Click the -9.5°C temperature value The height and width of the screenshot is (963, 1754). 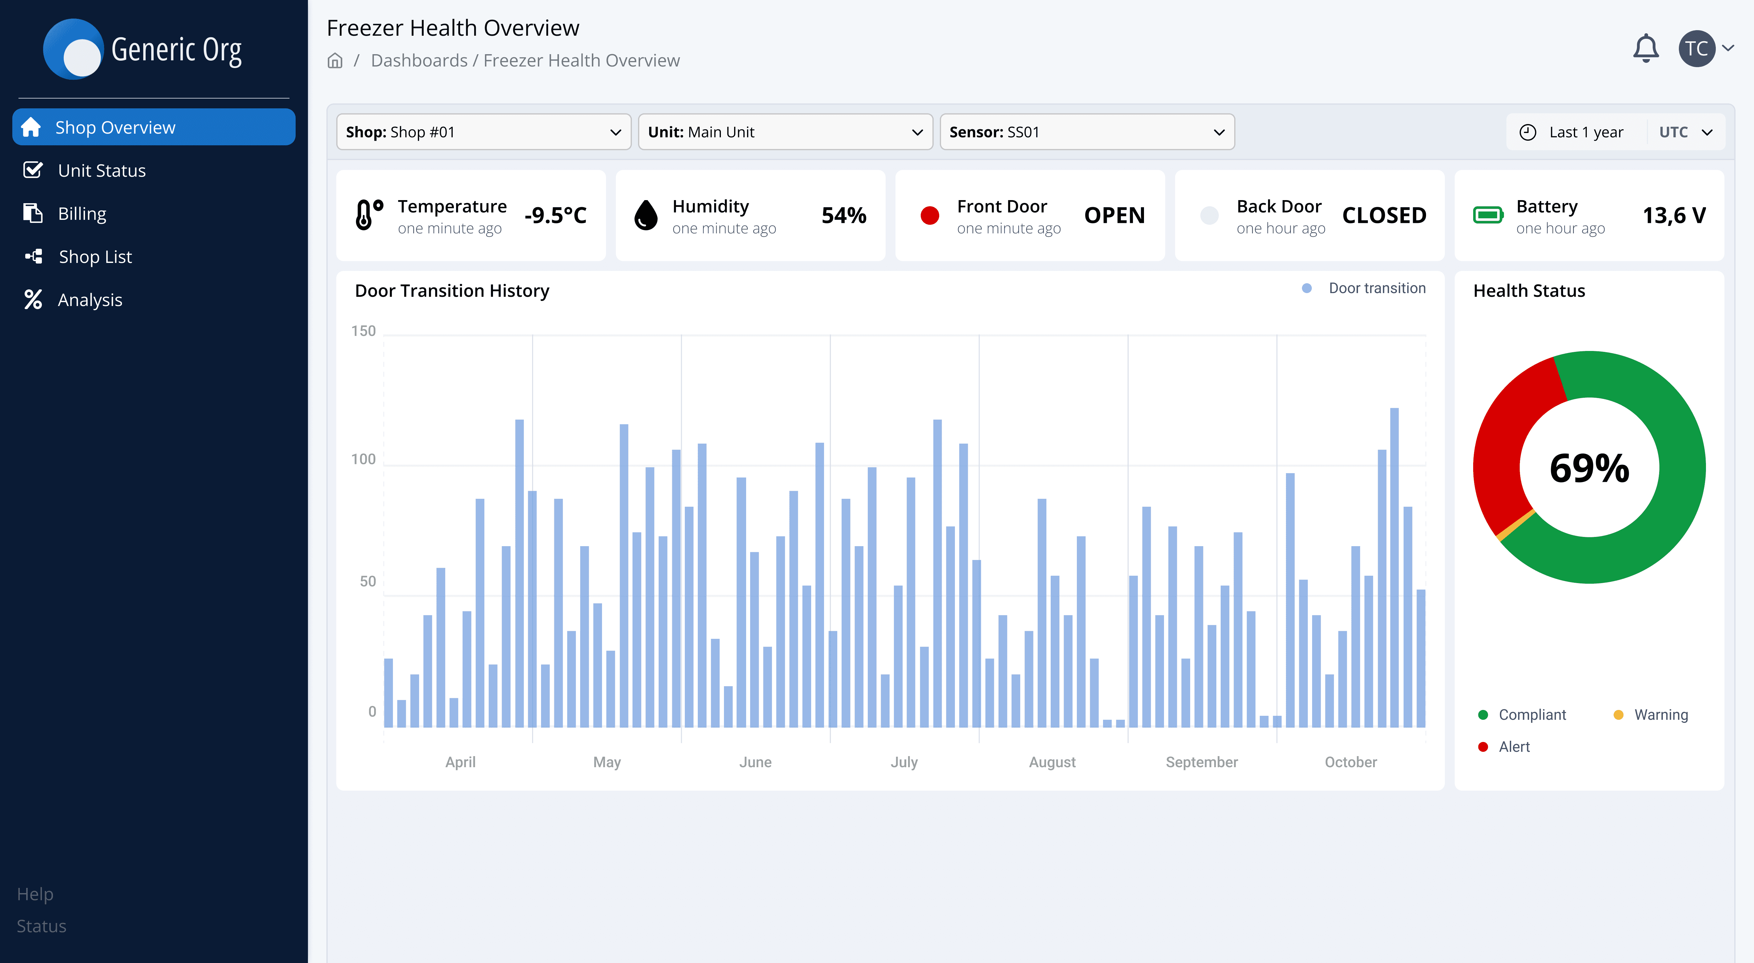click(556, 215)
